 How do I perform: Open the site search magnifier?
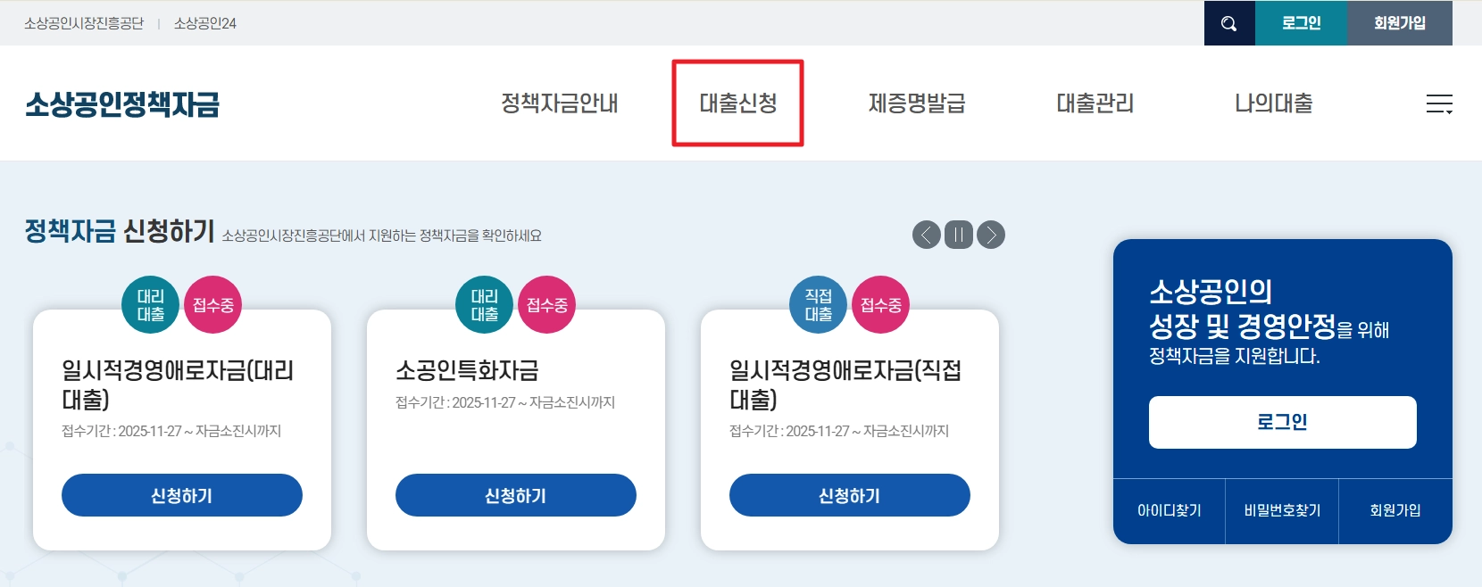click(x=1228, y=24)
